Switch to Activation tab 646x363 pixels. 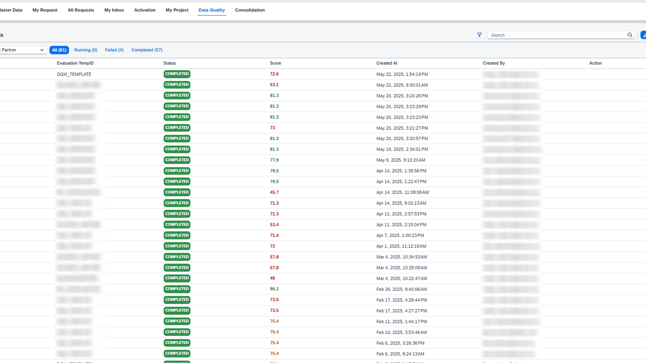(145, 10)
